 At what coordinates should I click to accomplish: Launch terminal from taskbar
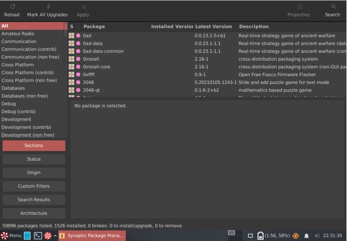tap(37, 235)
